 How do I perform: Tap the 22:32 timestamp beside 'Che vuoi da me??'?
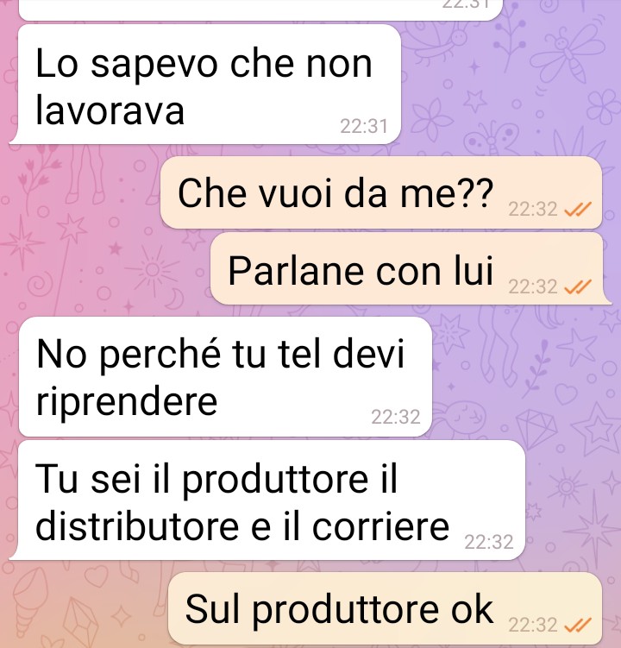(532, 209)
